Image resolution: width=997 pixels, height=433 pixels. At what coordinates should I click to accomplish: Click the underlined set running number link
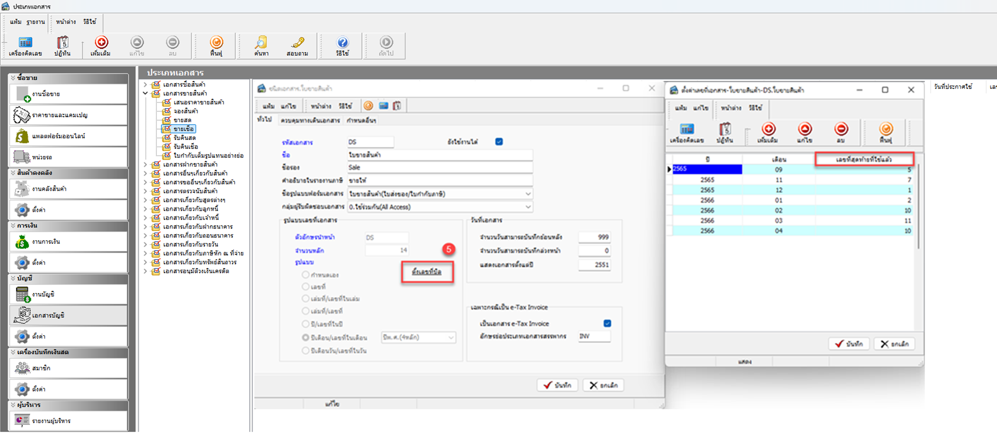(x=427, y=272)
